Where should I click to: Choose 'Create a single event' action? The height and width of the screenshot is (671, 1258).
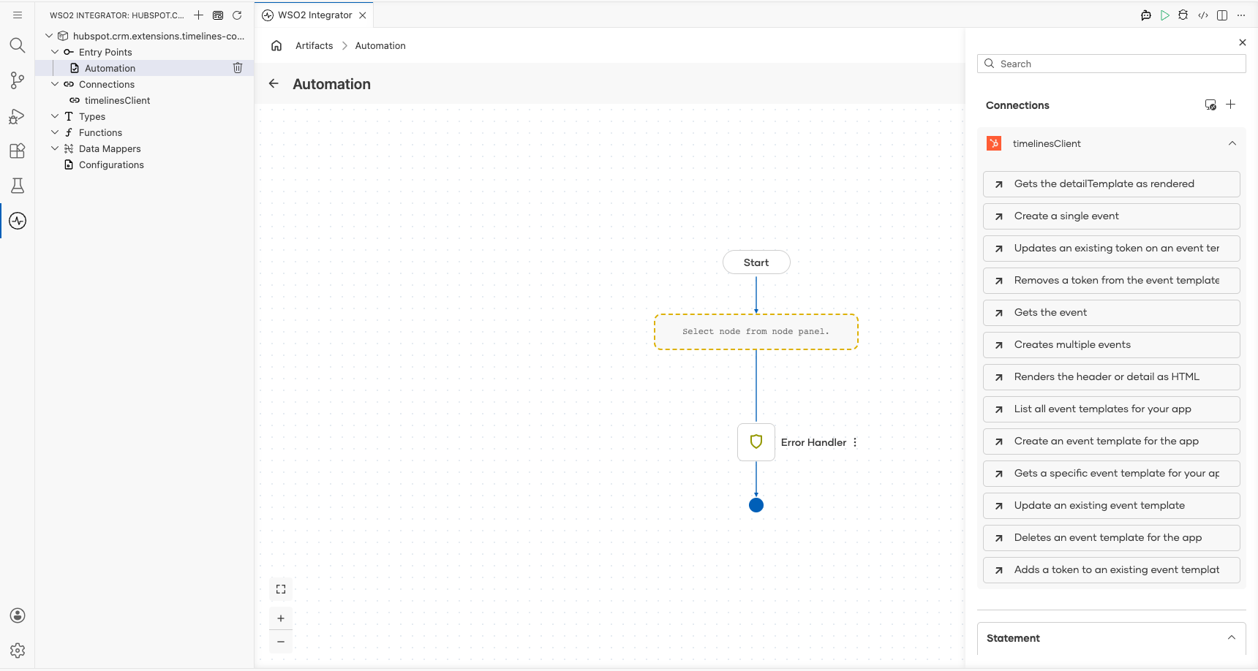point(1112,216)
